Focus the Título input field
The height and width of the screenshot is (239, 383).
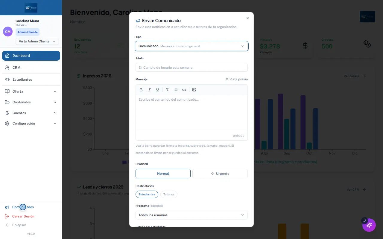coord(191,68)
